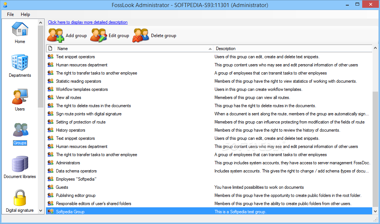Click the Publishing editor group row icon
This screenshot has width=380, height=224.
point(50,195)
